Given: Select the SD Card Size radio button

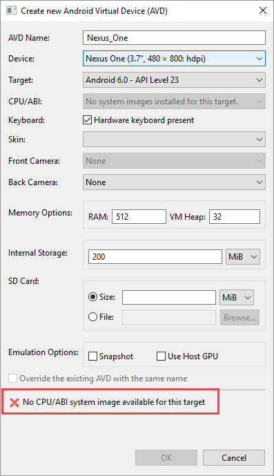Looking at the screenshot, I should coord(92,297).
